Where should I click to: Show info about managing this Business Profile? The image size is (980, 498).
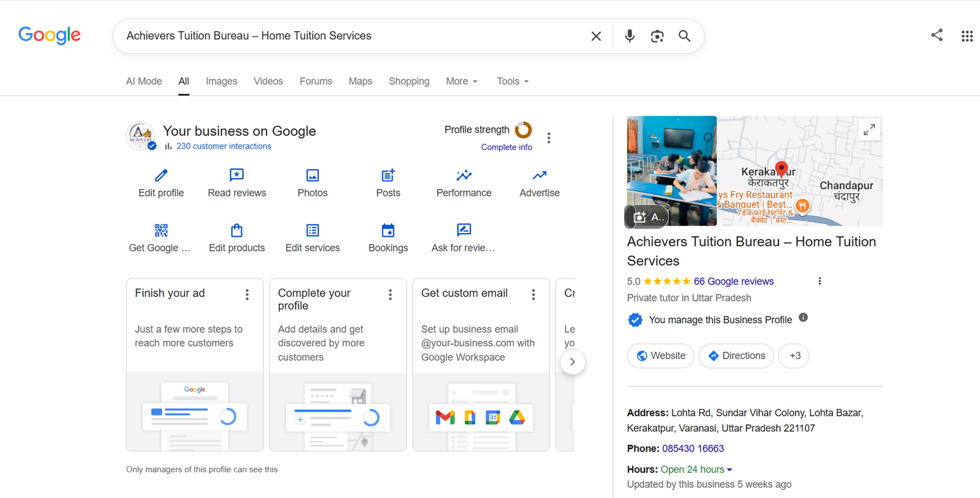pyautogui.click(x=803, y=318)
